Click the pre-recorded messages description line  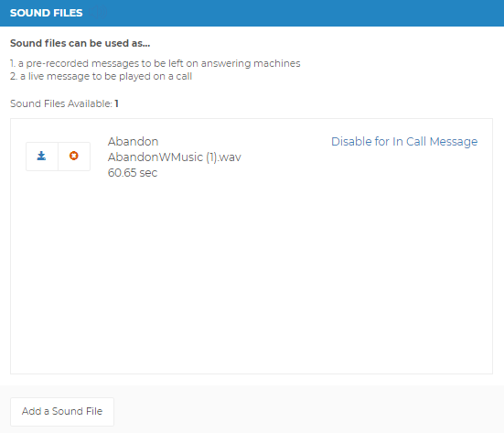coord(155,63)
